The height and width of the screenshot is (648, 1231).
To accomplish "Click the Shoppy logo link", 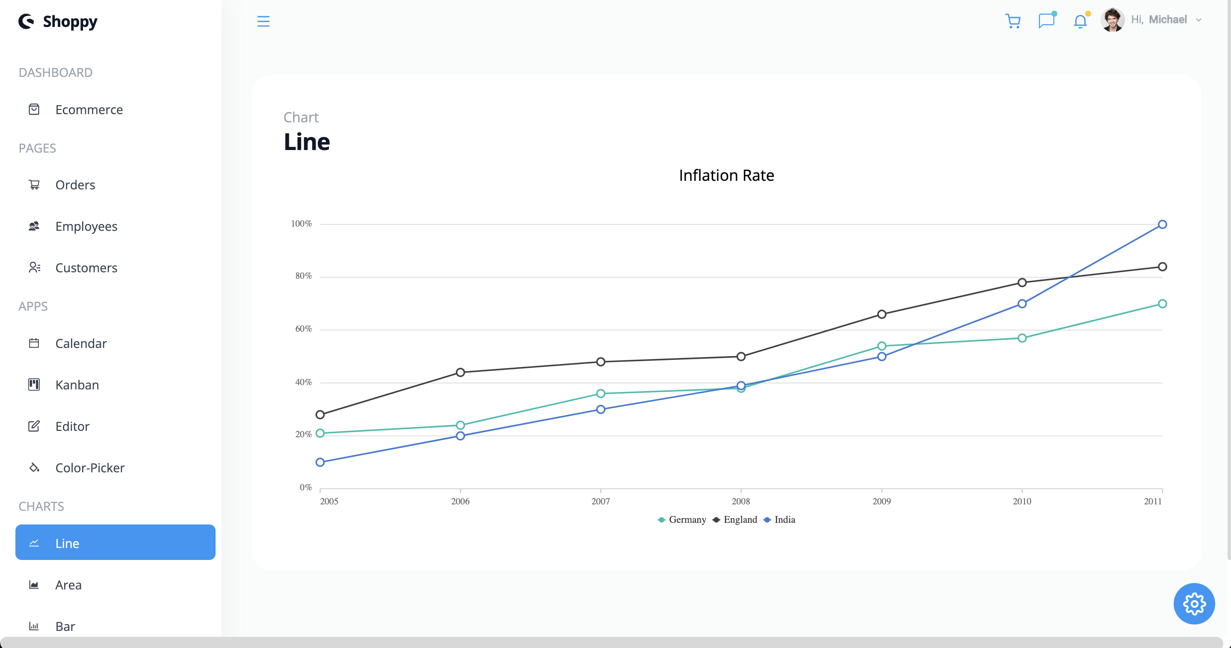I will click(58, 21).
